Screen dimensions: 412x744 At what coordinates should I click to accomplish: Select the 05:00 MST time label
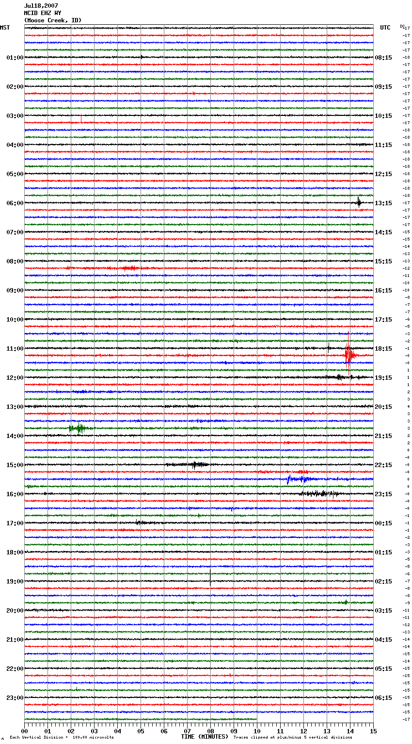15,174
